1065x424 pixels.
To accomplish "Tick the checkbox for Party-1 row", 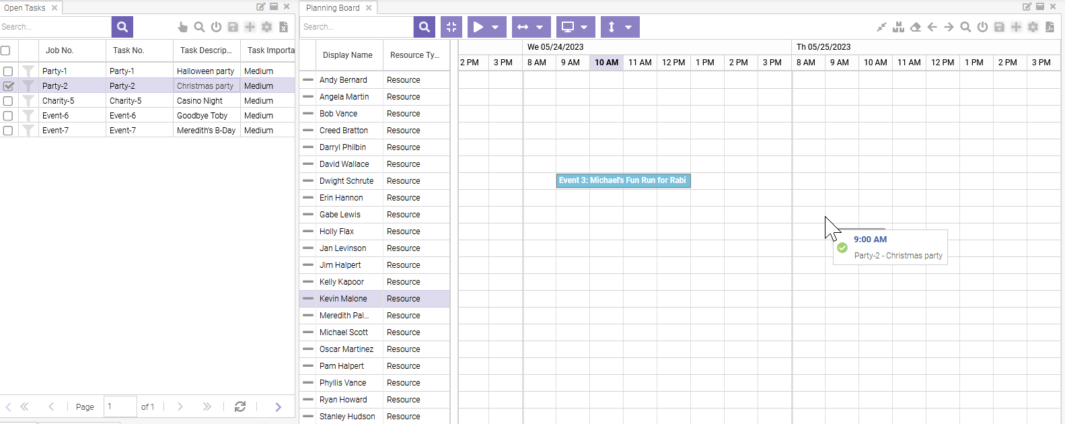I will (8, 71).
